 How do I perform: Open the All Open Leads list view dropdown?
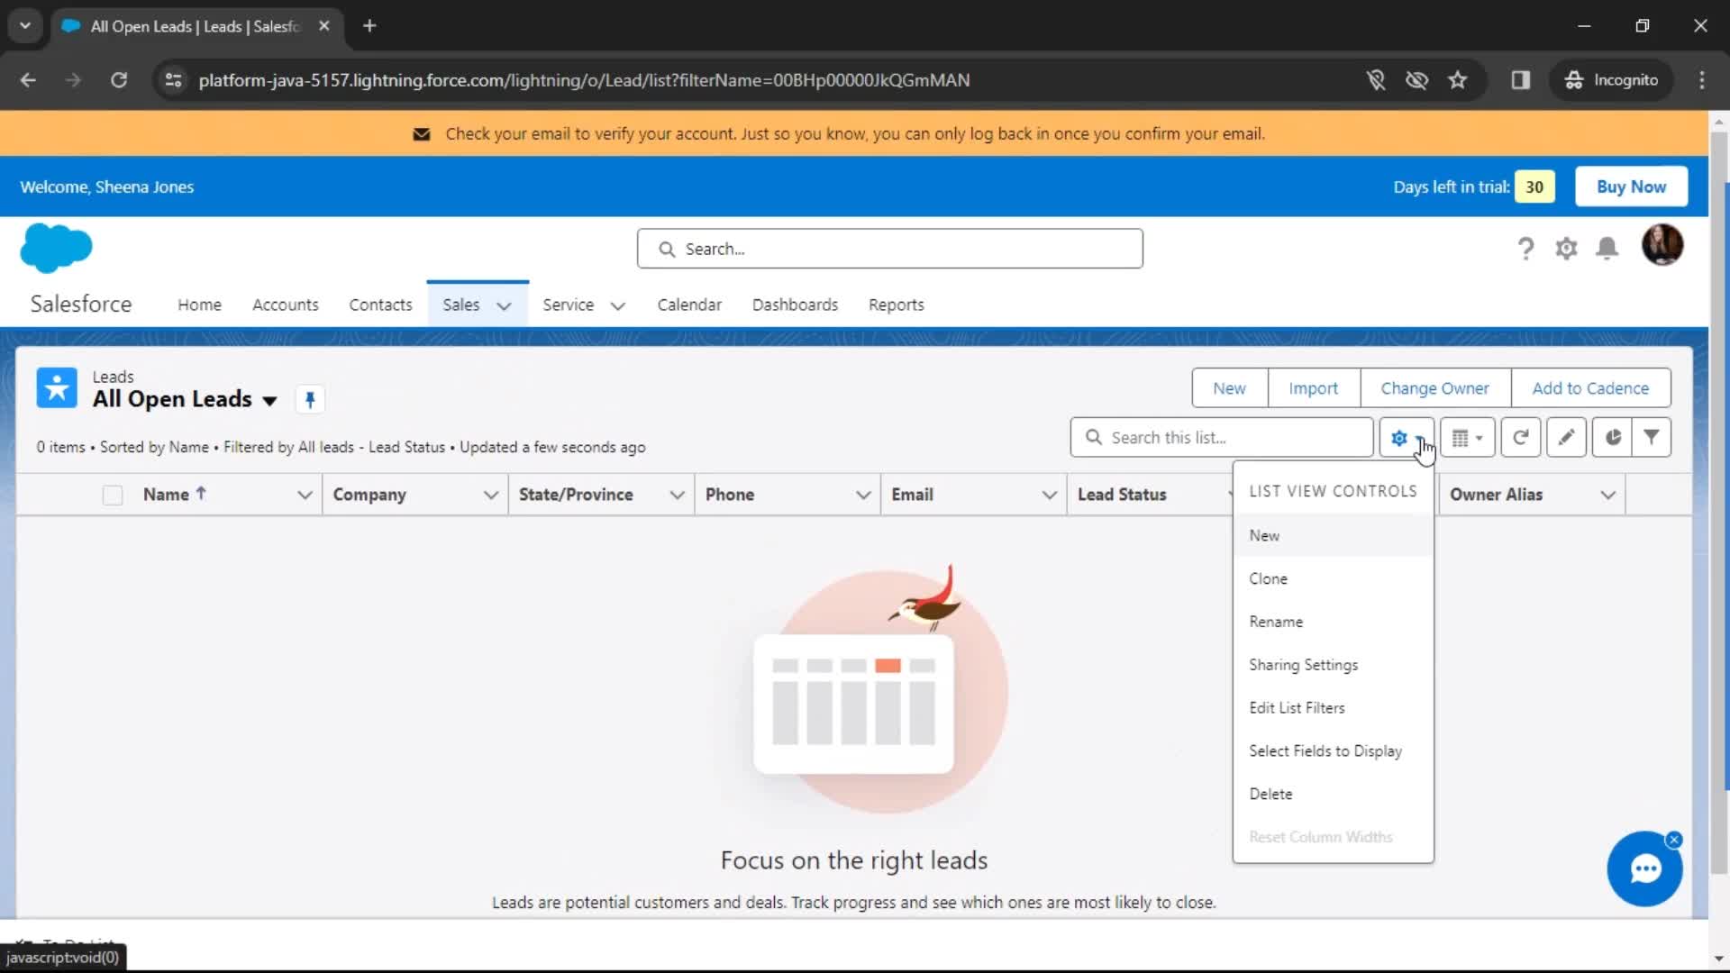click(269, 401)
